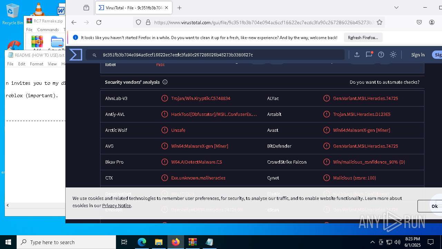Image resolution: width=442 pixels, height=249 pixels.
Task: Close the VirusTotal tab
Action: click(167, 8)
